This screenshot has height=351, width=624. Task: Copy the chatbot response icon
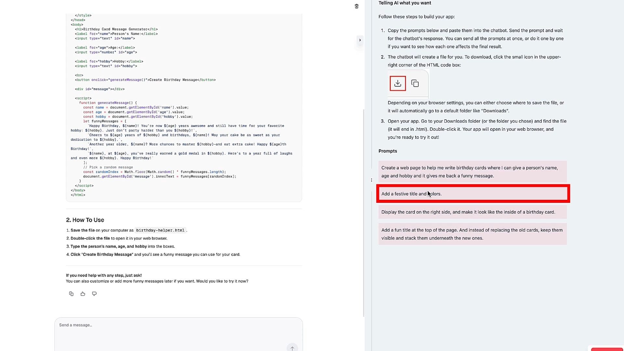pyautogui.click(x=71, y=294)
